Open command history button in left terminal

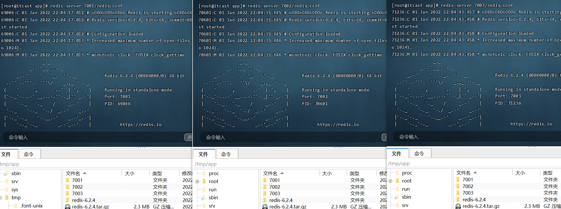click(x=188, y=137)
